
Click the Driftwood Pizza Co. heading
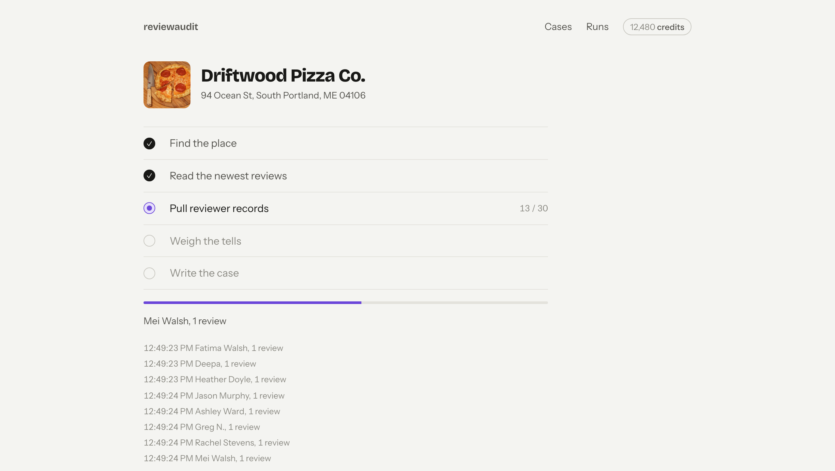(283, 75)
